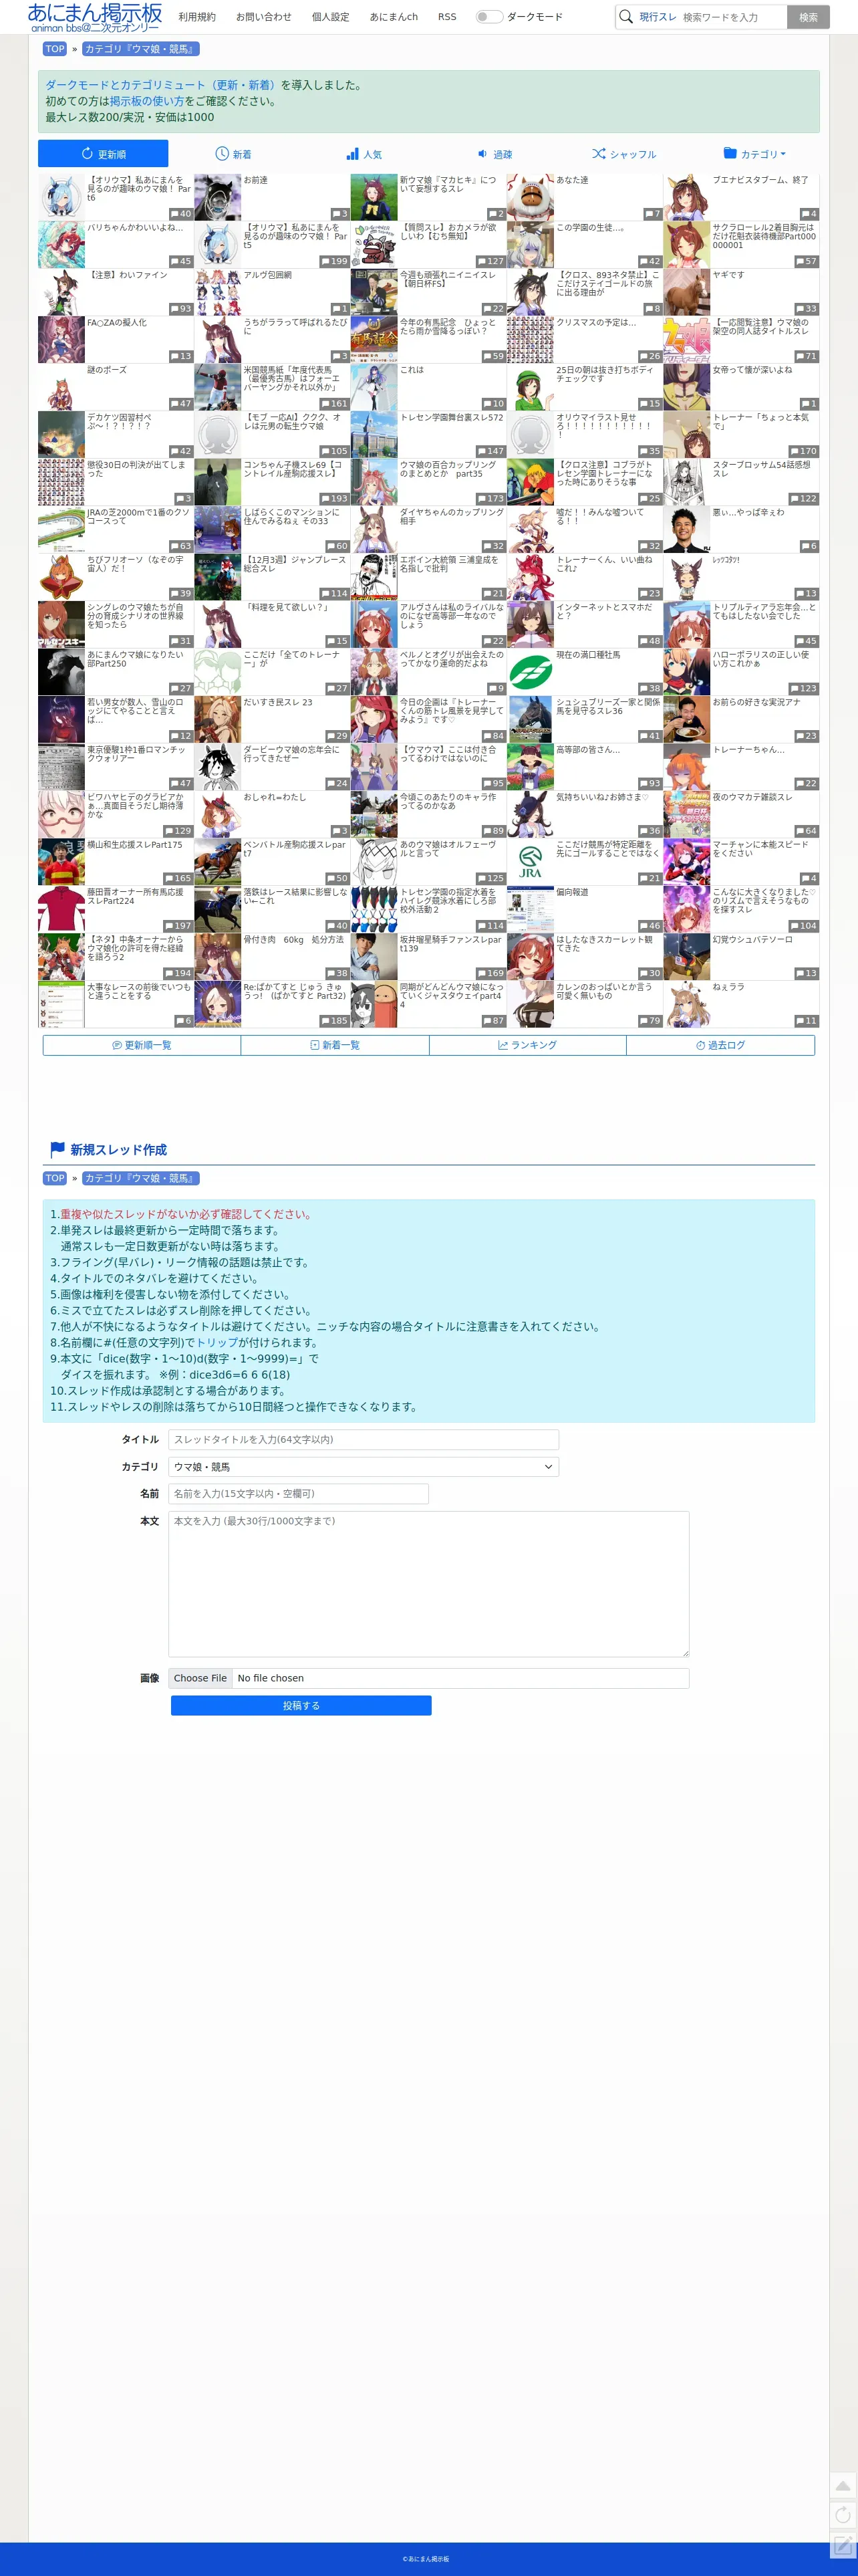Screen dimensions: 858x2576
Task: Focus the 検索ワードを入力 search field
Action: pos(732,16)
